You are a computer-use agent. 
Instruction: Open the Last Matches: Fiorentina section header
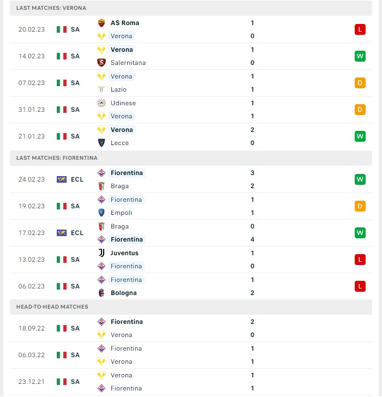tap(191, 158)
